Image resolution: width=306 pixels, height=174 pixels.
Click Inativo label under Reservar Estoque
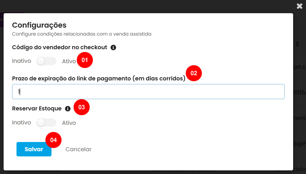coord(21,122)
